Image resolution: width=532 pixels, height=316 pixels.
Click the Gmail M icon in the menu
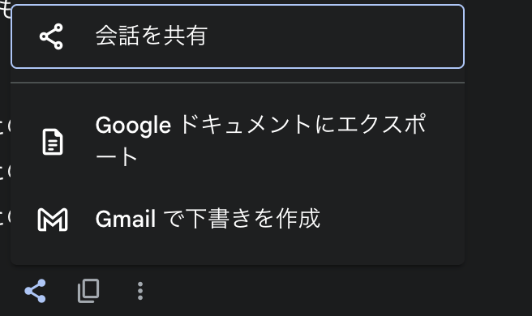(x=53, y=220)
